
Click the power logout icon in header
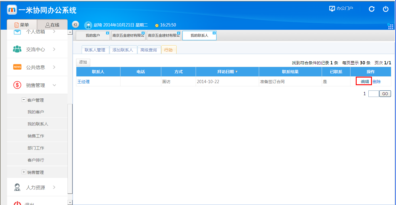click(386, 9)
